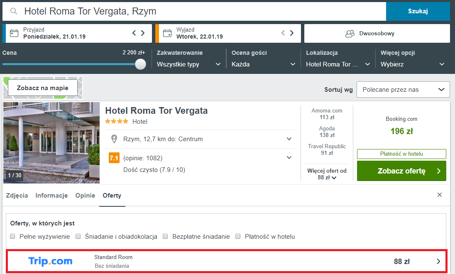
Task: Expand the location details chevron
Action: point(289,139)
